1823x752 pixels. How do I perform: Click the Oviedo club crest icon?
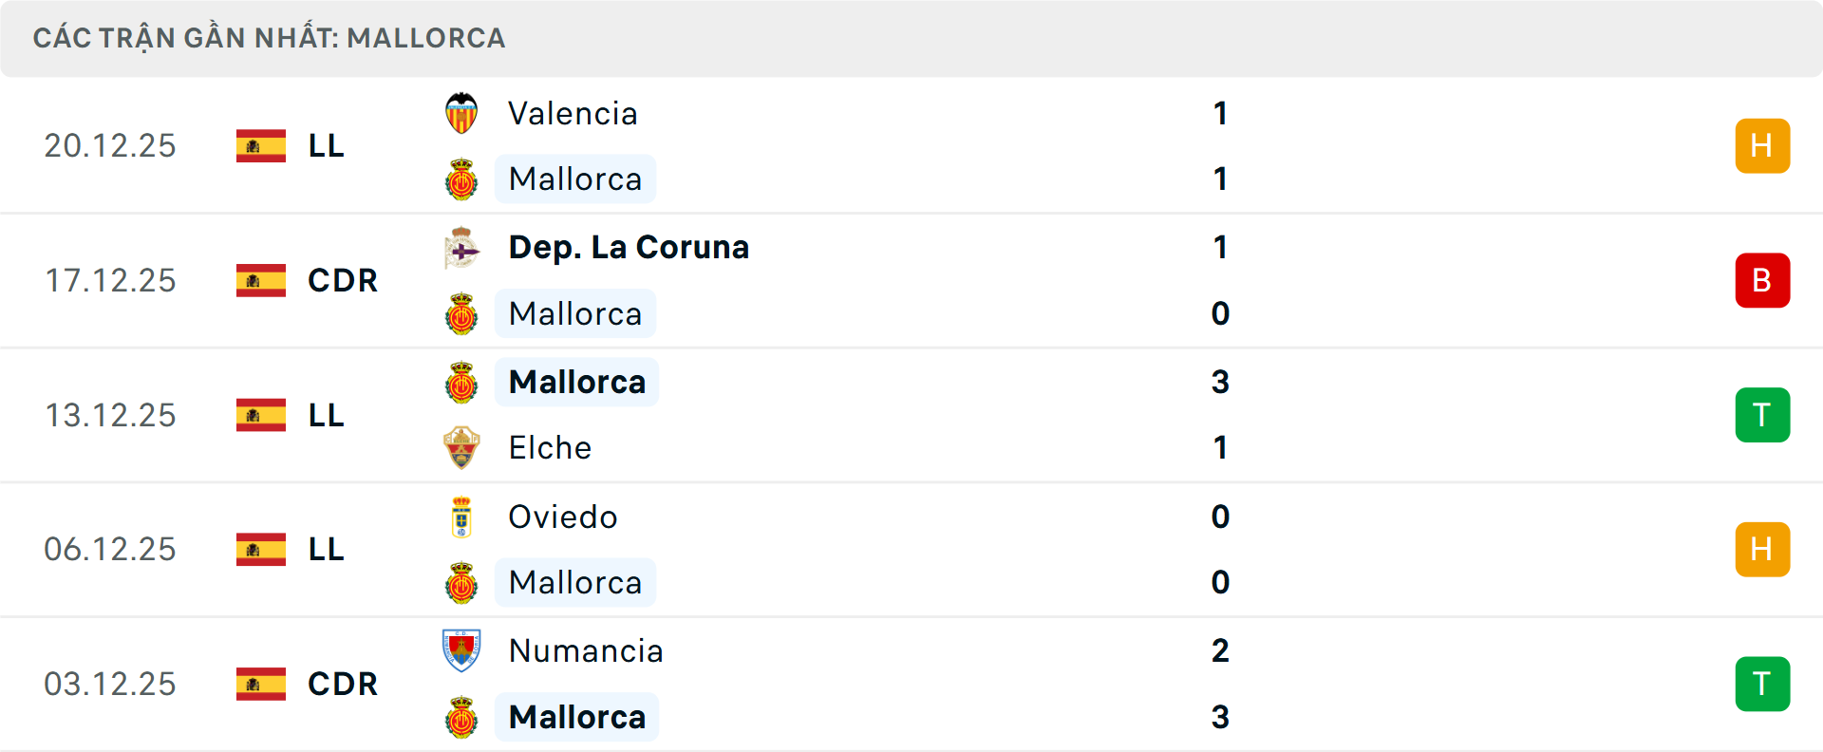[461, 517]
